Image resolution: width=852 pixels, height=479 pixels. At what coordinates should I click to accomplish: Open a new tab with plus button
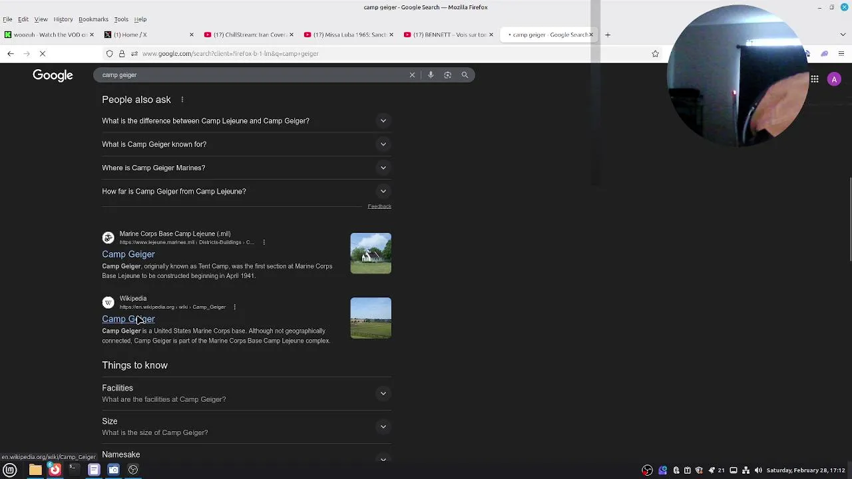click(x=608, y=35)
